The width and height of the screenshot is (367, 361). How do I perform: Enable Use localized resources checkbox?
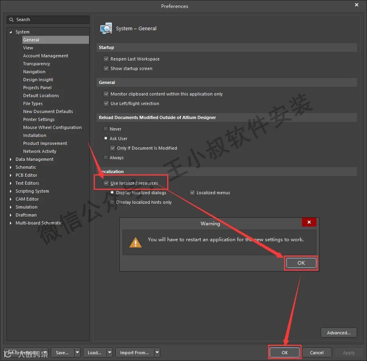[106, 183]
